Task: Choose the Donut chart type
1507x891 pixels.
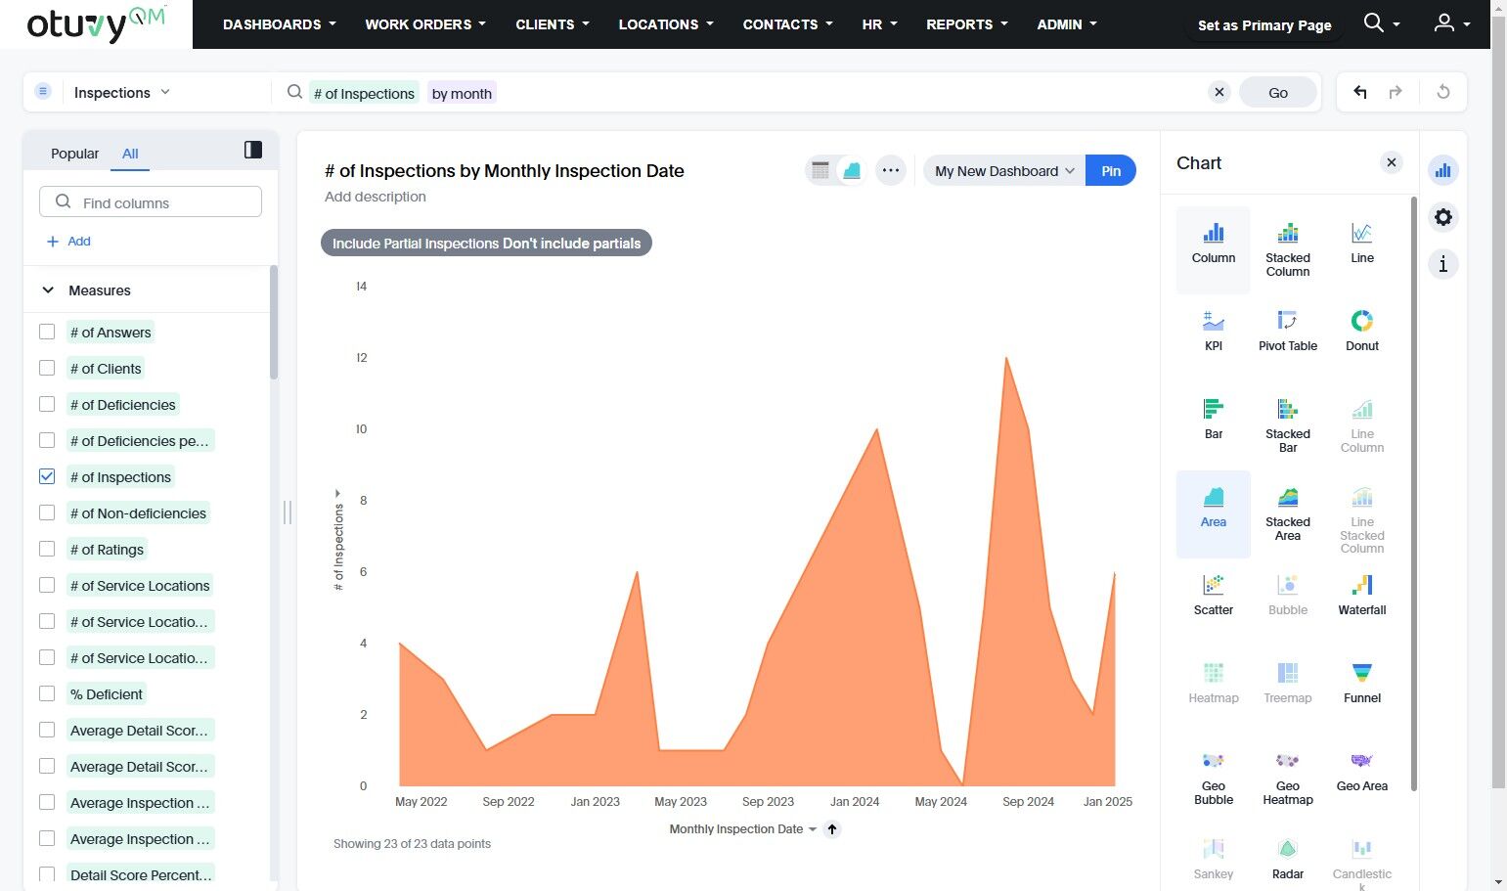Action: point(1361,331)
